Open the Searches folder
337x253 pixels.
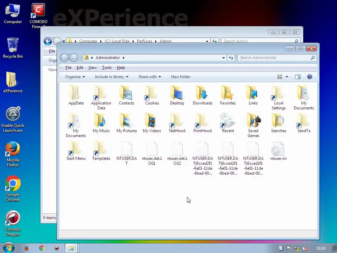coord(278,123)
